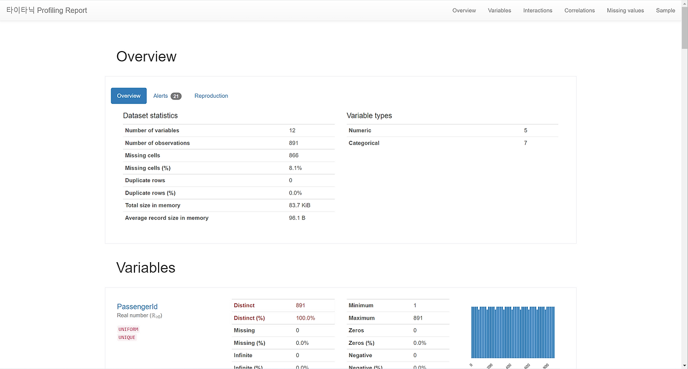The image size is (688, 369).
Task: Go to the Interactions section
Action: [x=537, y=10]
